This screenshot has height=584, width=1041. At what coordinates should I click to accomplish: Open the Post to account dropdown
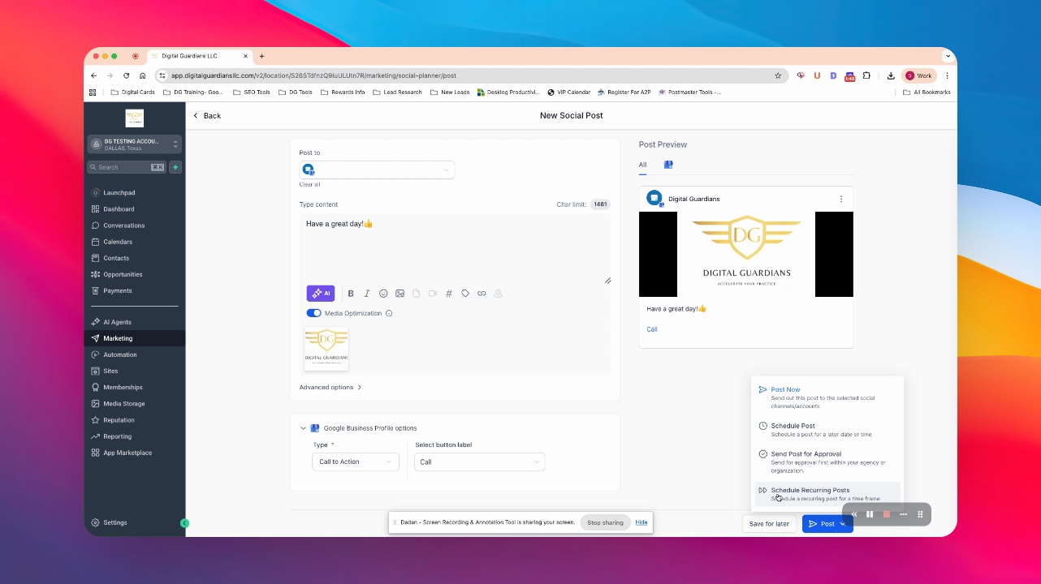(x=377, y=170)
